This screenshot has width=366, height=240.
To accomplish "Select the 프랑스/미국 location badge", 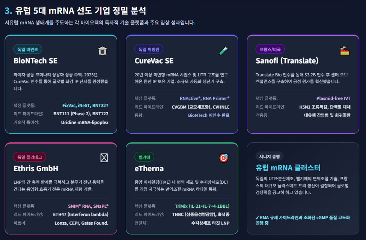I will [x=270, y=49].
